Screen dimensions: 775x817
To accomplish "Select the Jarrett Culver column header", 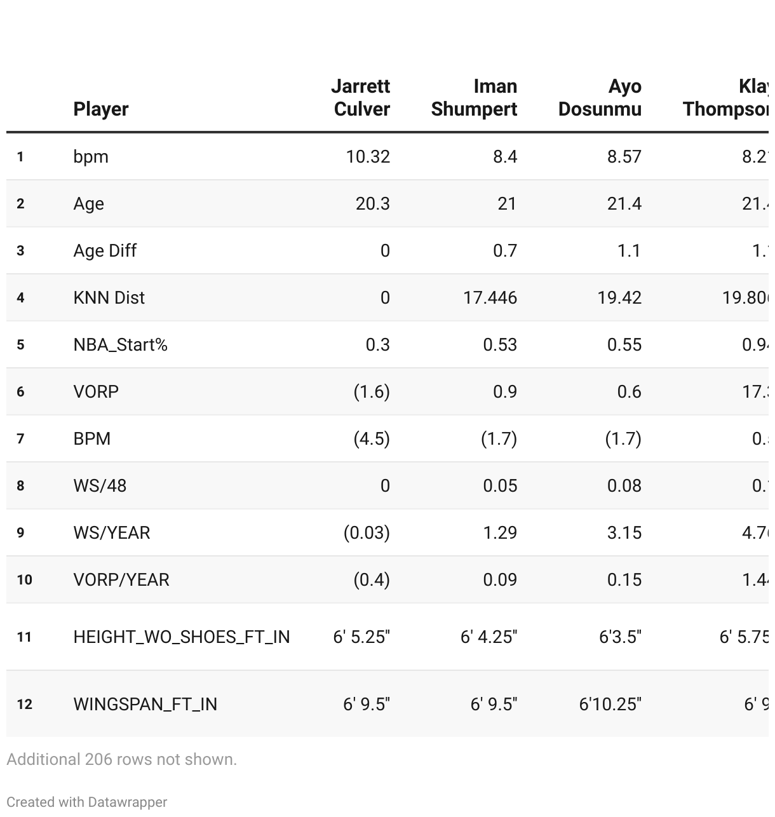I will (x=360, y=97).
